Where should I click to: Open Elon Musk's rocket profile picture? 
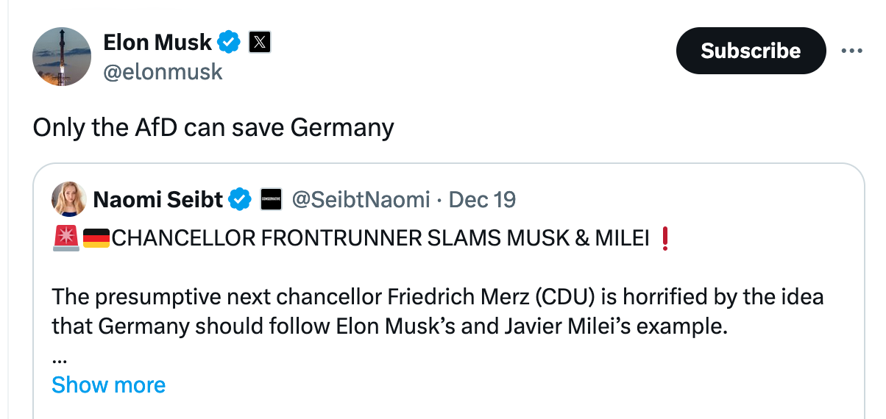[62, 57]
